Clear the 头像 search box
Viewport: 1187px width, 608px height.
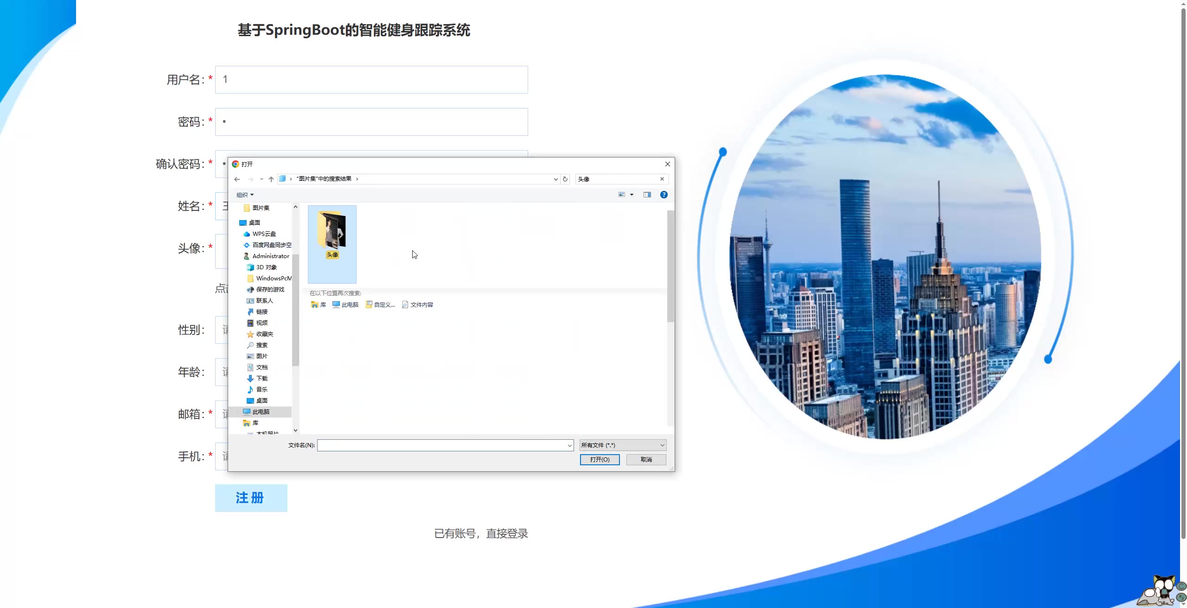pos(662,179)
